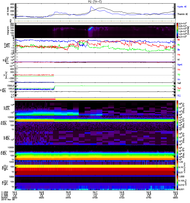Select the Themis AE legend label
190x203 pixels.
pyautogui.click(x=182, y=14)
